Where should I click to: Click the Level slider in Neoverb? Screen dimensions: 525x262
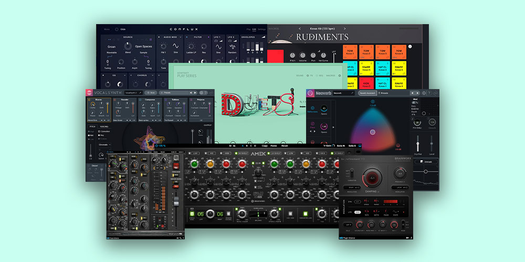coord(431,144)
